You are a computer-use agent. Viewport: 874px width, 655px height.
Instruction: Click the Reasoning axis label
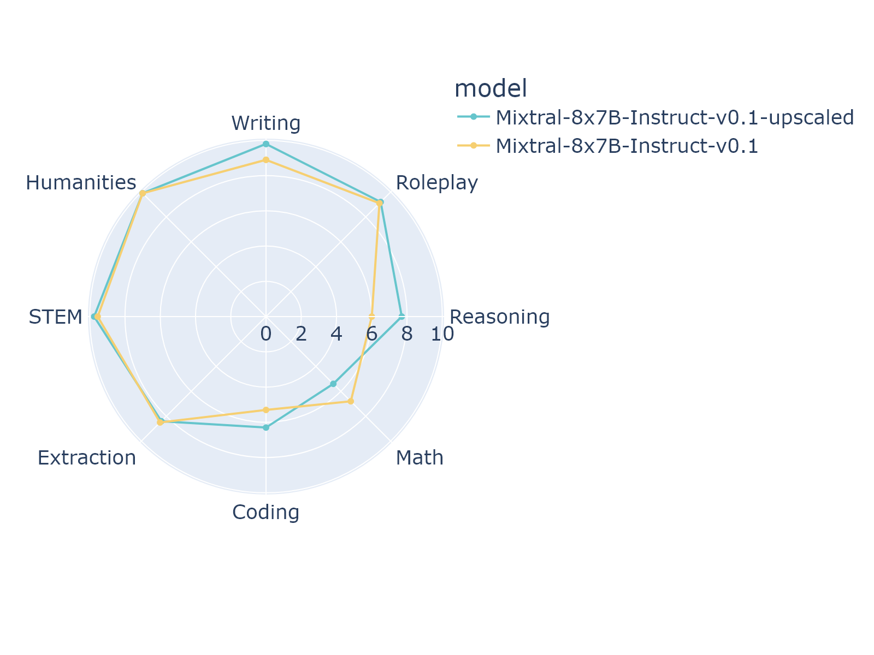(499, 317)
